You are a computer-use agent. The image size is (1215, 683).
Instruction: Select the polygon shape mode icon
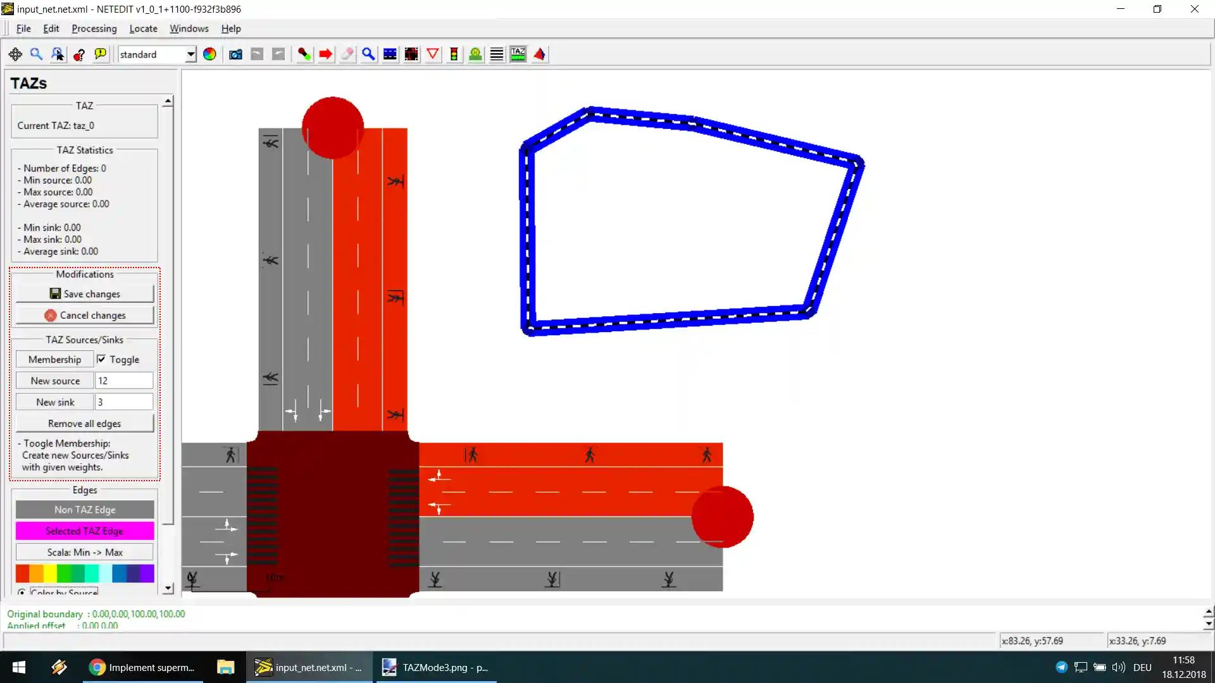[x=539, y=54]
